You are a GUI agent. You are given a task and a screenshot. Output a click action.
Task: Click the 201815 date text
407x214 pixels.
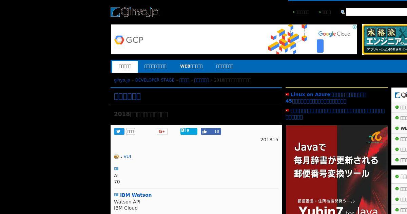[269, 140]
